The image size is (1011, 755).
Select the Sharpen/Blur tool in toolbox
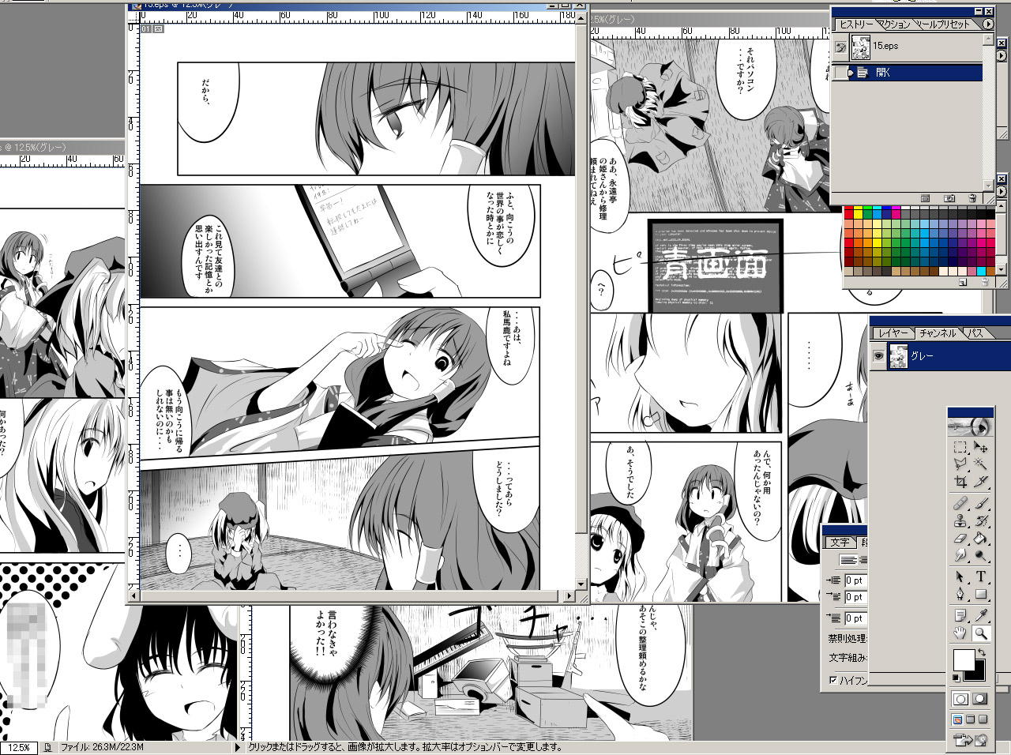(960, 554)
